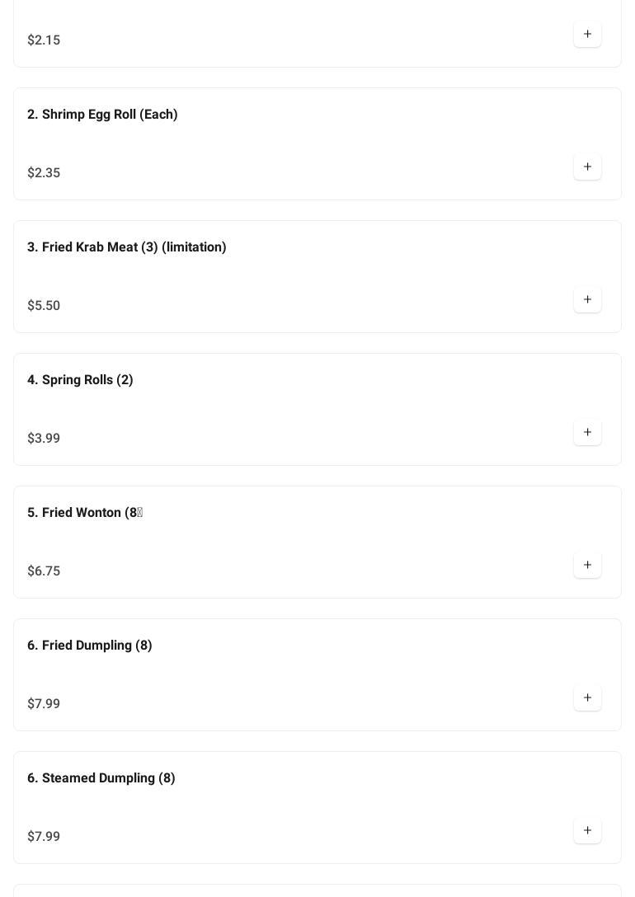View the Fried Wonton item details

(84, 513)
